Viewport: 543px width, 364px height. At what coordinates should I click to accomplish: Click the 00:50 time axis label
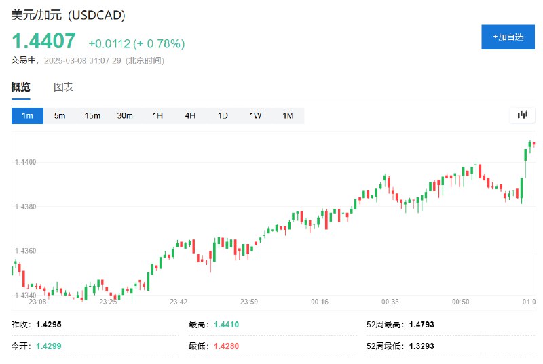(x=461, y=302)
